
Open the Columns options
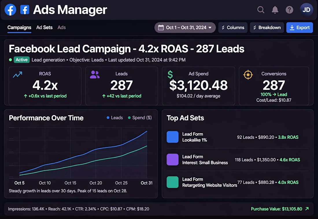233,27
